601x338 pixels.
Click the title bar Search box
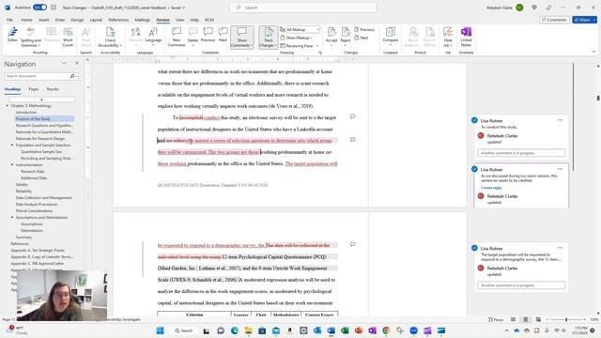302,8
